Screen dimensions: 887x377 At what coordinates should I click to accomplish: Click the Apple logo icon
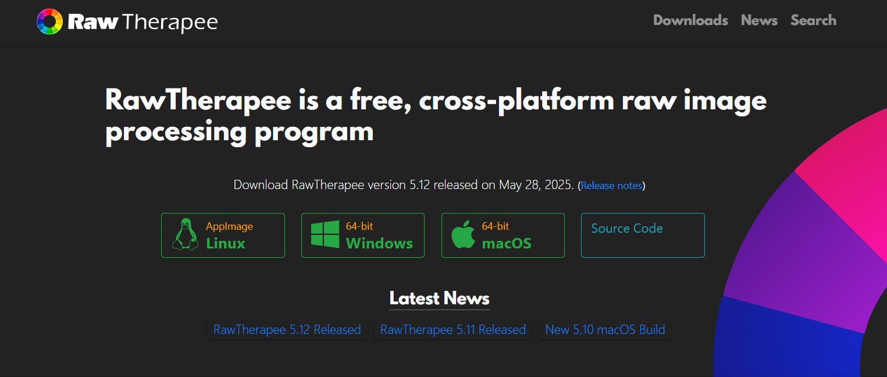464,235
